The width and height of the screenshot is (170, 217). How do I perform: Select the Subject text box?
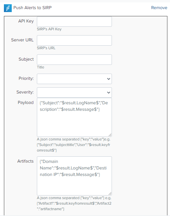74,60
